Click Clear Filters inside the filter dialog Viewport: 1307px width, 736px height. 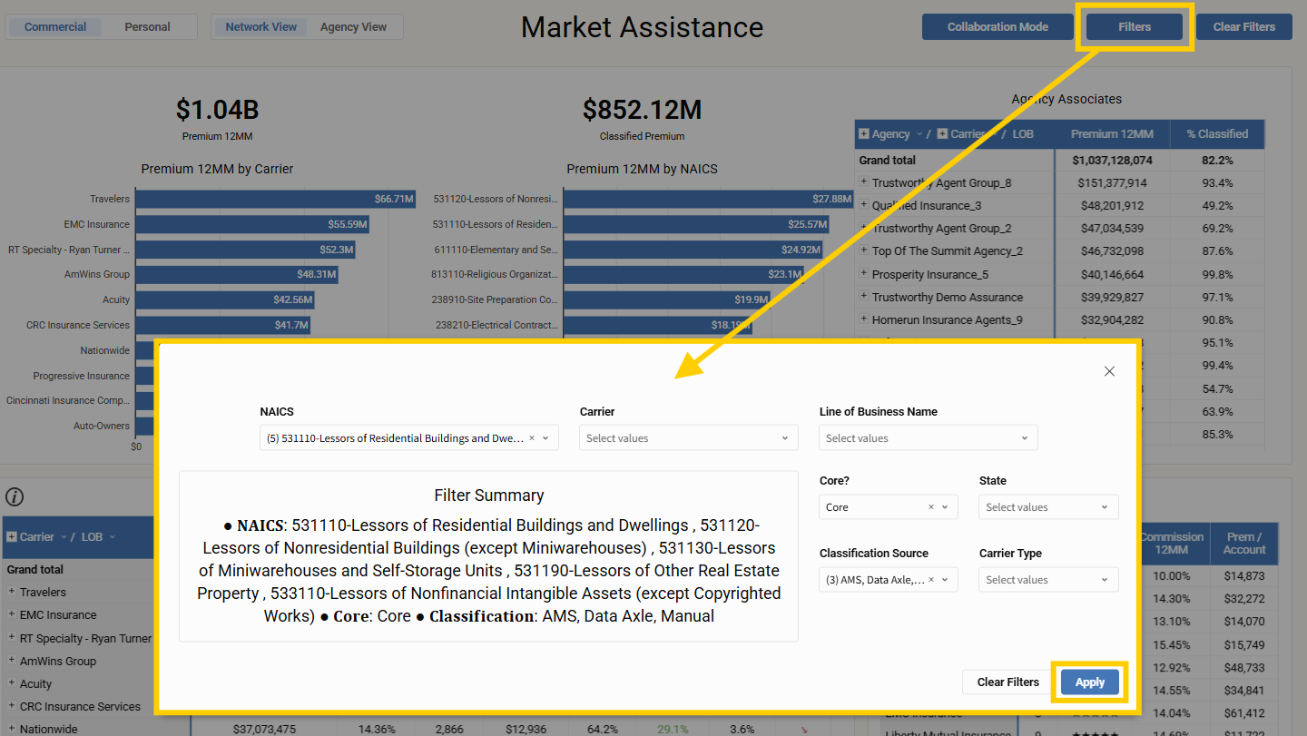pyautogui.click(x=1007, y=682)
